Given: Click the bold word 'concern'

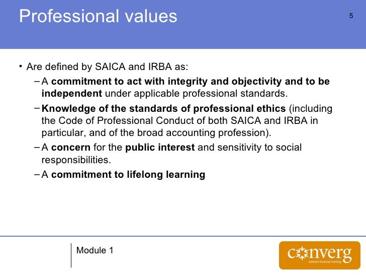Looking at the screenshot, I should [71, 148].
